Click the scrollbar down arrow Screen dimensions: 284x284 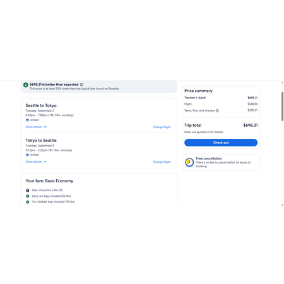click(282, 205)
